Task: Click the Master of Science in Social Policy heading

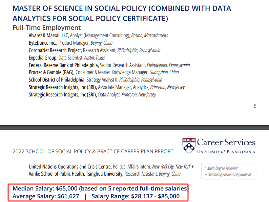Action: point(122,13)
